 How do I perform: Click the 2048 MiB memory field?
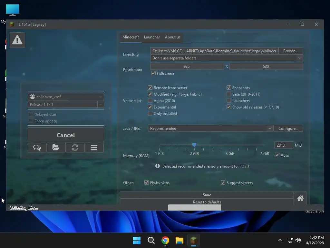[x=284, y=145]
